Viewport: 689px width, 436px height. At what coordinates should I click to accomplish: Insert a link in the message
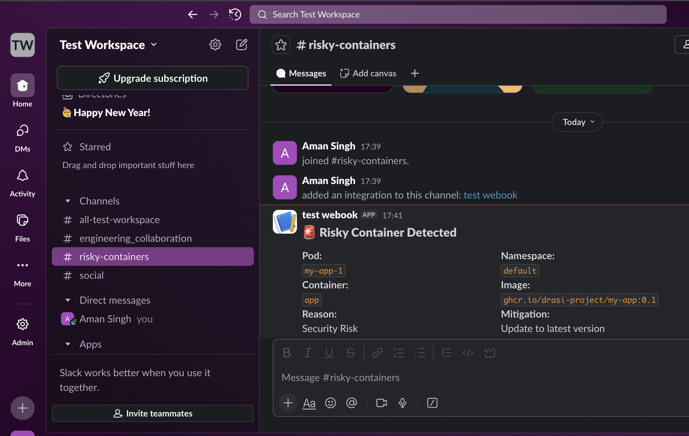click(x=377, y=353)
